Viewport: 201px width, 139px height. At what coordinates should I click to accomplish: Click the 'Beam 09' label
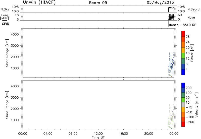(98, 3)
